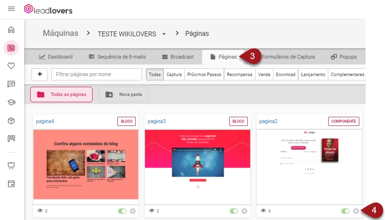
Task: Disable the pagina2 active switch
Action: coord(346,211)
